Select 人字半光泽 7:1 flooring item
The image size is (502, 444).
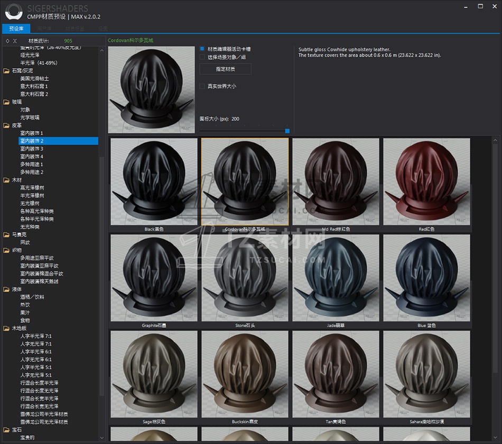pyautogui.click(x=36, y=336)
